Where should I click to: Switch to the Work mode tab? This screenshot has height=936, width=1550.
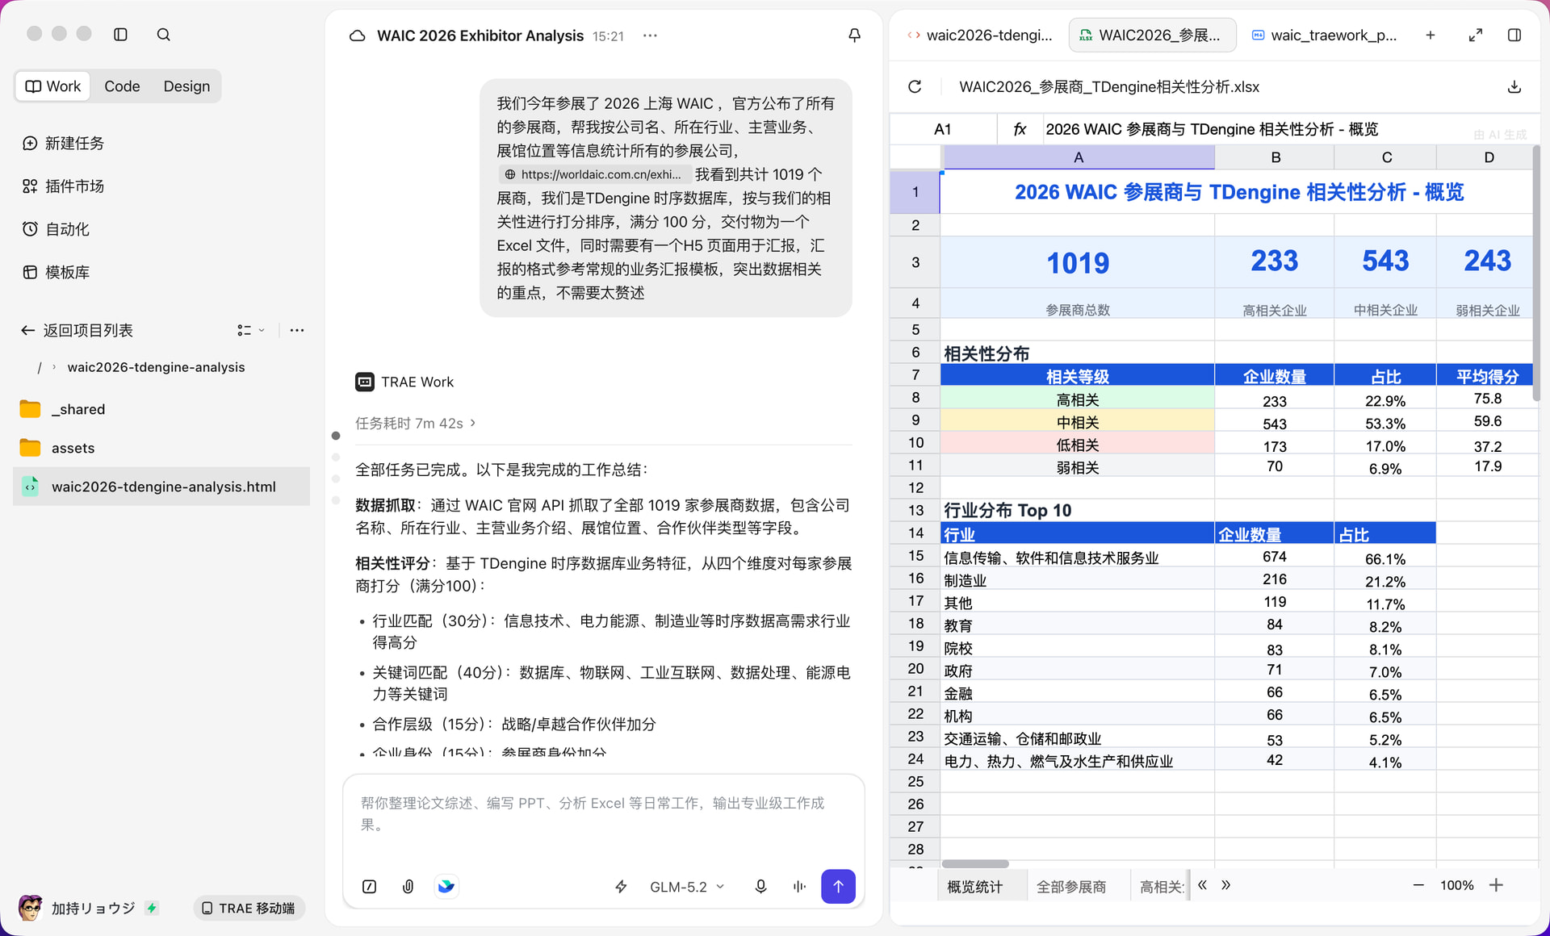point(53,86)
